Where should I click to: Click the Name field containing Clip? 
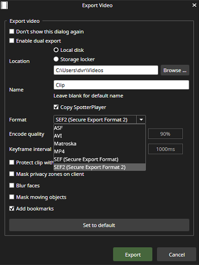pyautogui.click(x=121, y=85)
